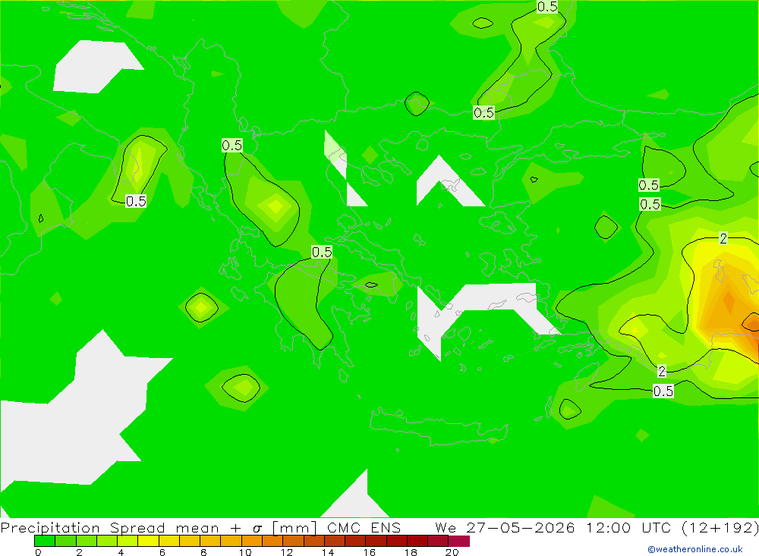Click the legend value 12
The height and width of the screenshot is (556, 759).
[x=287, y=552]
